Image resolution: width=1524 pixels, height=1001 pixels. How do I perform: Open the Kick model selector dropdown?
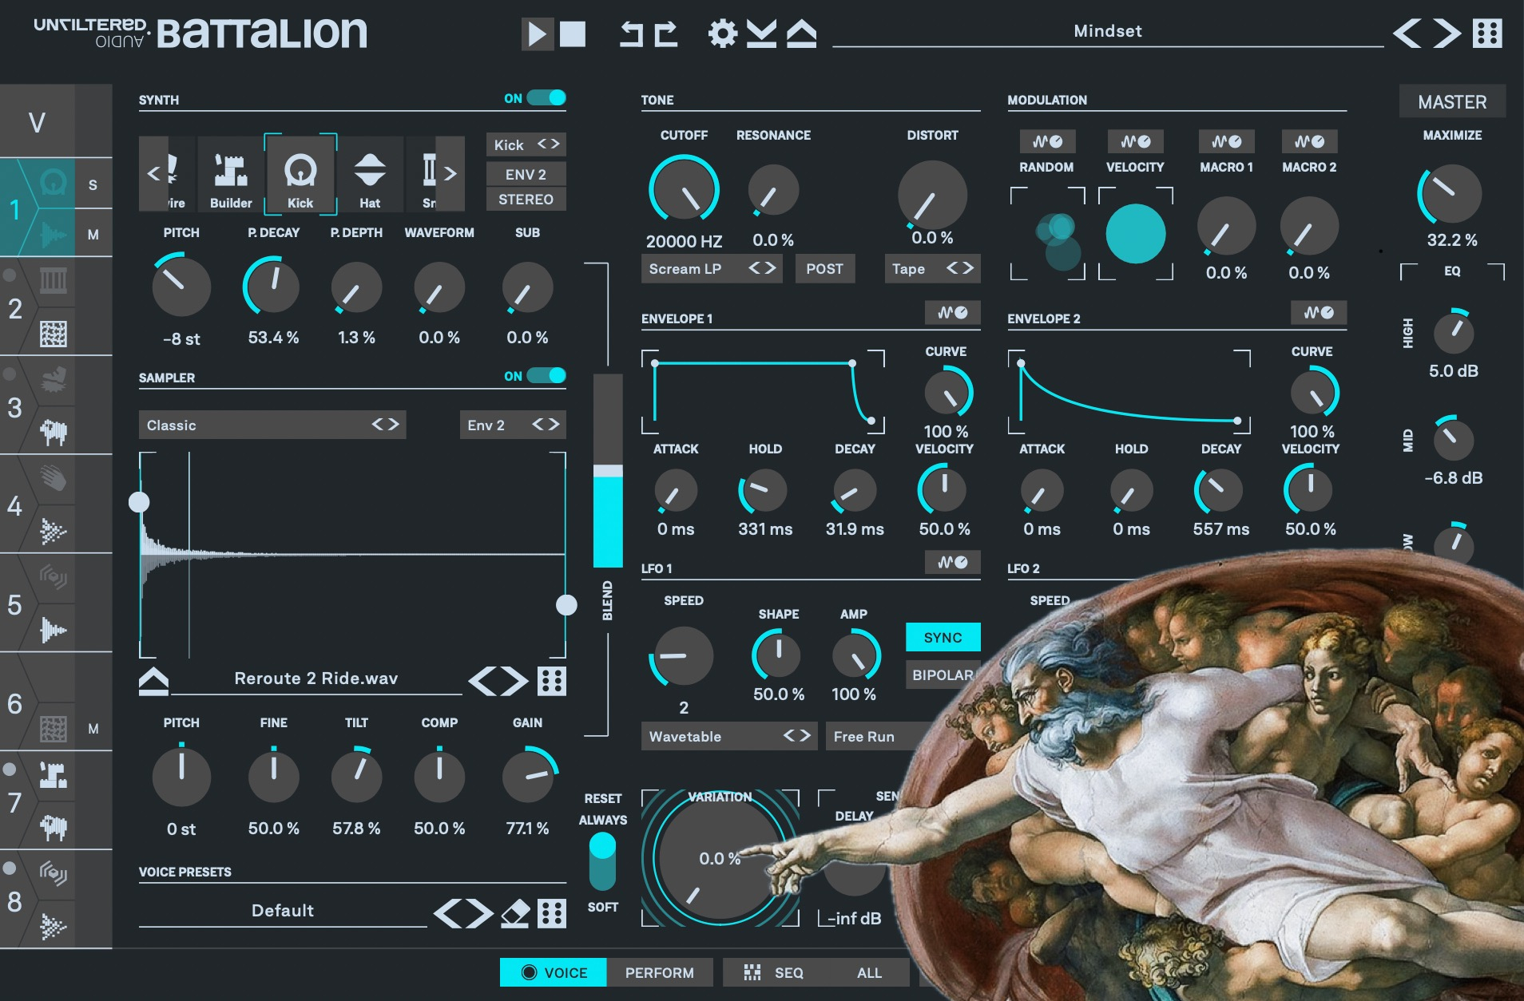tap(526, 144)
